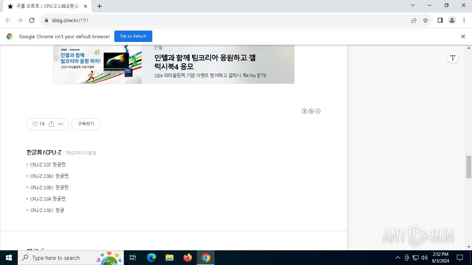Screen dimensions: 472x265
Task: Open the 한글화 / CPU-Z category heading
Action: point(44,152)
